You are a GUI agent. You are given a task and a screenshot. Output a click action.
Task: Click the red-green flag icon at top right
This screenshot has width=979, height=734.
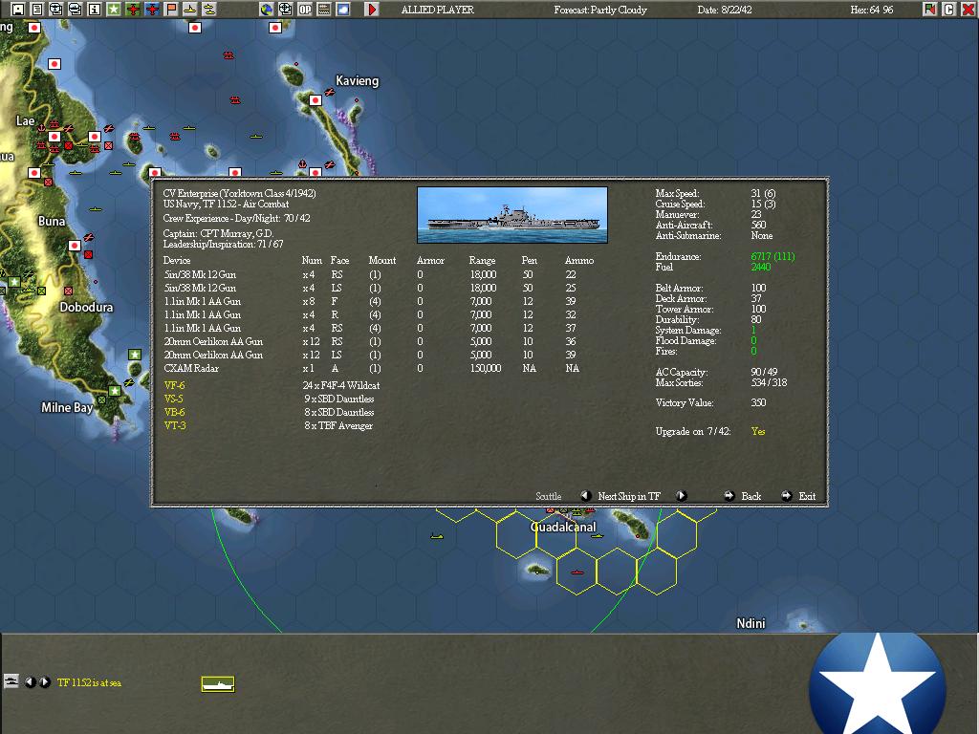coord(930,10)
